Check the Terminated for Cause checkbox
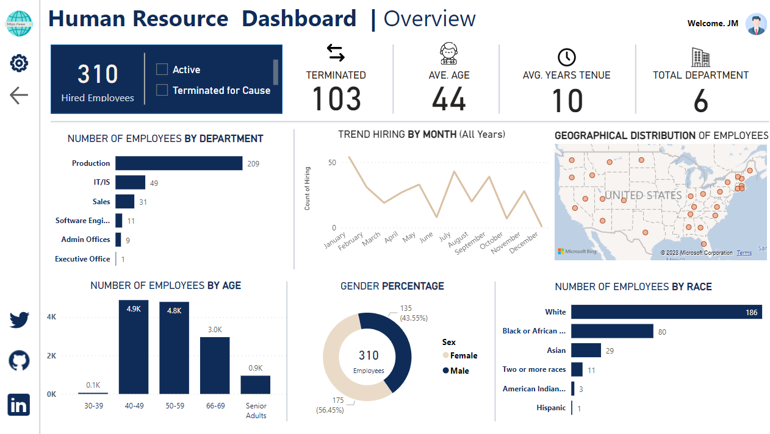 pyautogui.click(x=162, y=90)
